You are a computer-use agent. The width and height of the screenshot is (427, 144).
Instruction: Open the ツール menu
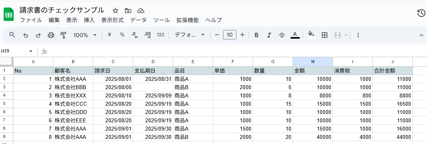click(161, 20)
